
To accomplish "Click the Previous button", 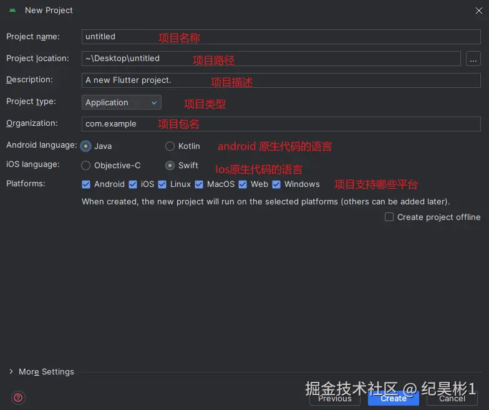I will [x=335, y=399].
